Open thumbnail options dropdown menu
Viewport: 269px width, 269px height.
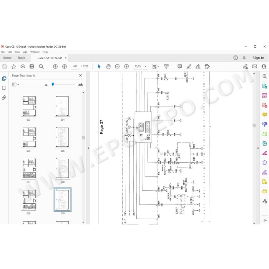pos(15,85)
